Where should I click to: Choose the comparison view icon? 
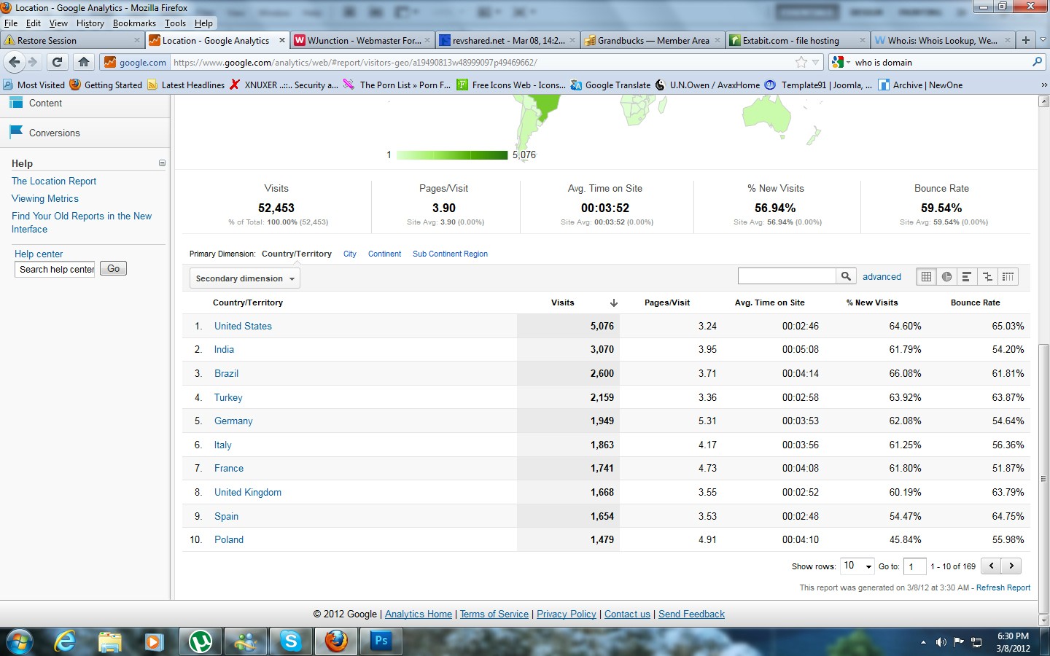pos(987,277)
